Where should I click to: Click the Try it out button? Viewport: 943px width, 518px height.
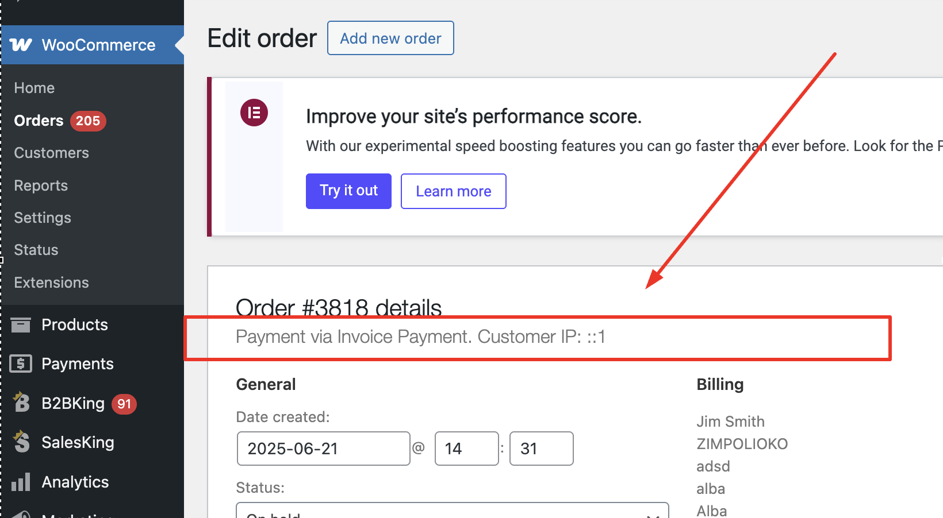coord(348,191)
